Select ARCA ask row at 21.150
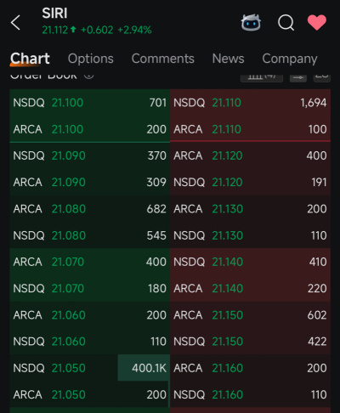 pyautogui.click(x=250, y=315)
